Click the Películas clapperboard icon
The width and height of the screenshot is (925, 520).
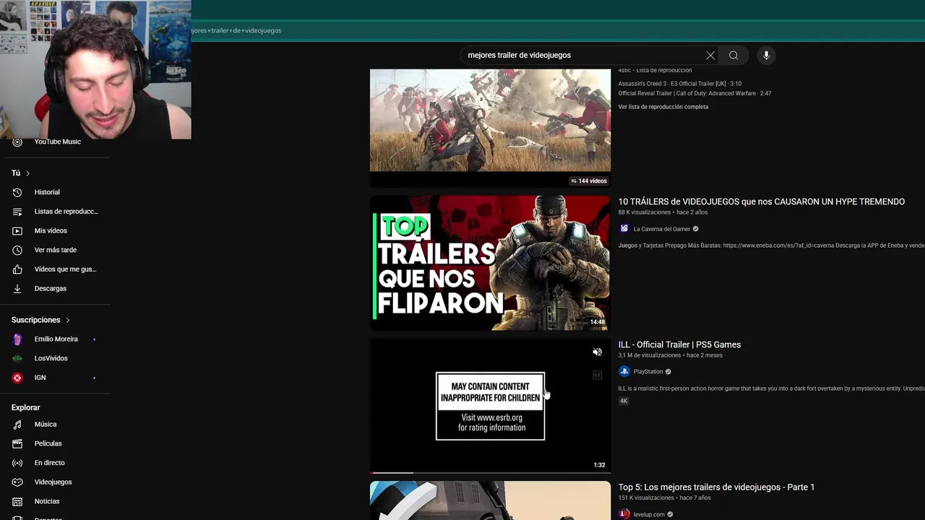[18, 443]
